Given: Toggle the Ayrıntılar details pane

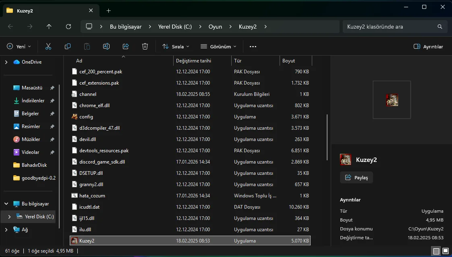Looking at the screenshot, I should pyautogui.click(x=428, y=47).
